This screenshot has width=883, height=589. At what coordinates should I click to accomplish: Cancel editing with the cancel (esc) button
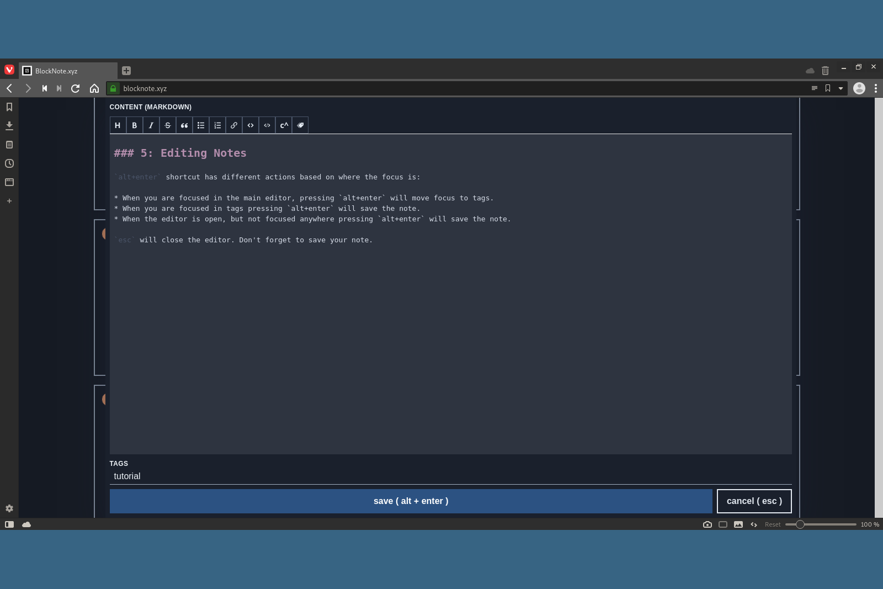(754, 501)
